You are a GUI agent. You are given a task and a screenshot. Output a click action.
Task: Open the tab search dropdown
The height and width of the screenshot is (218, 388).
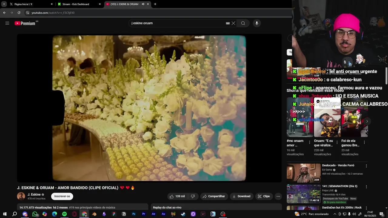coord(4,4)
